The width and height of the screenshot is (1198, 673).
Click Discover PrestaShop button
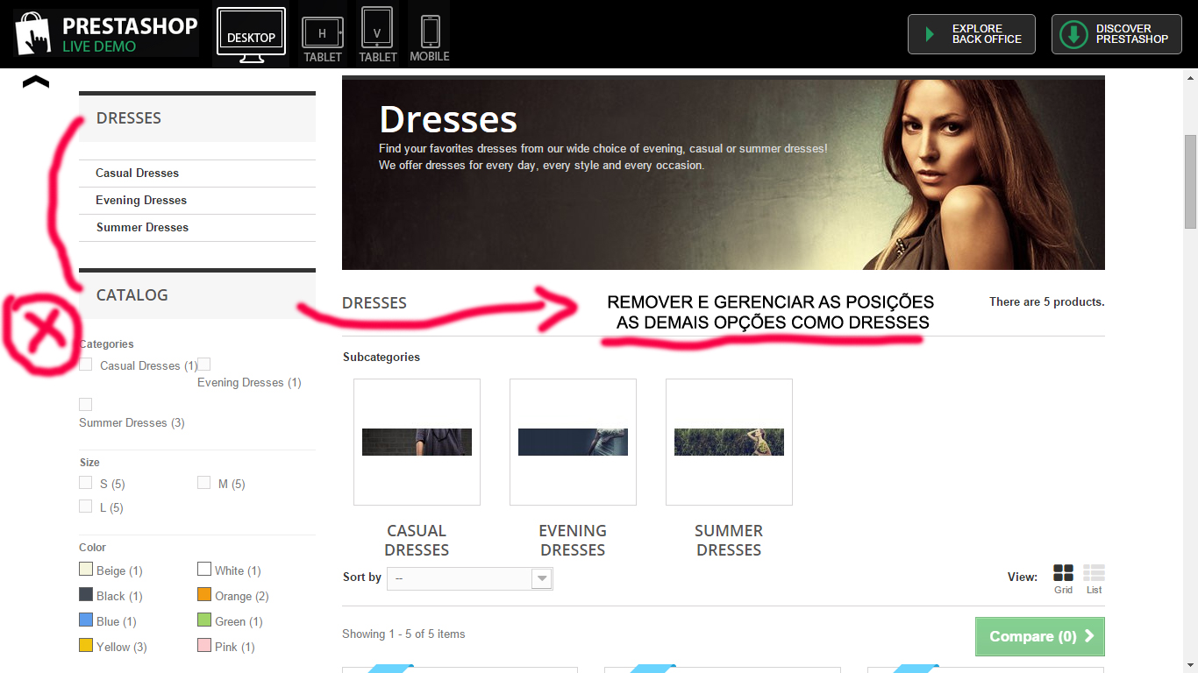tap(1116, 34)
